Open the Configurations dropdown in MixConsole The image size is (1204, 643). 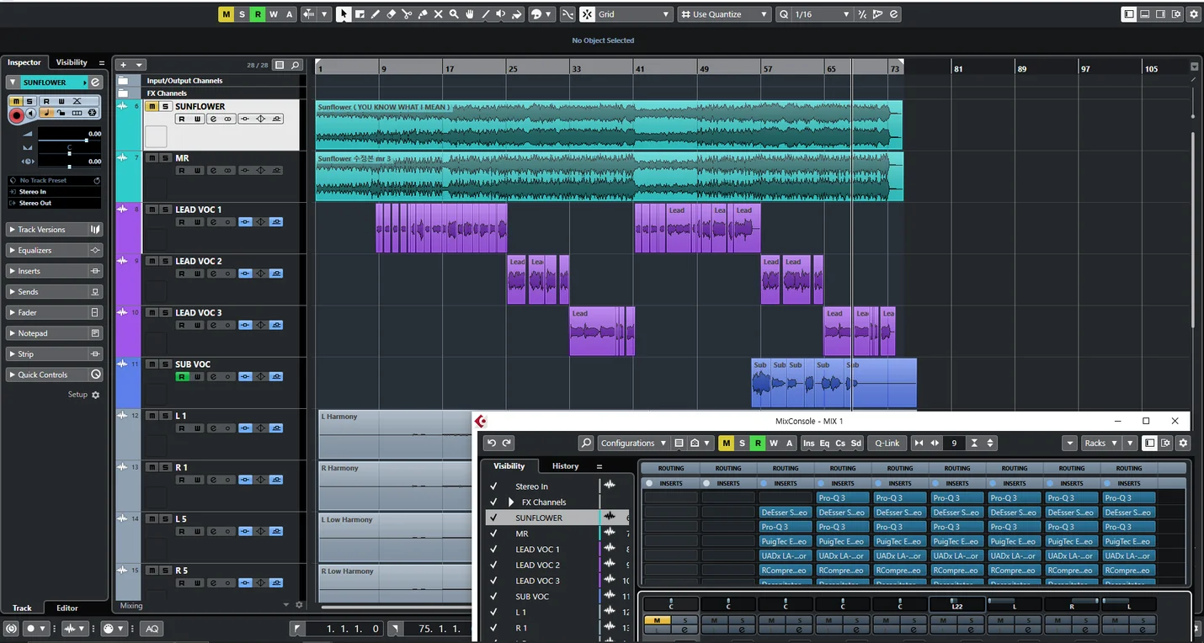(633, 443)
